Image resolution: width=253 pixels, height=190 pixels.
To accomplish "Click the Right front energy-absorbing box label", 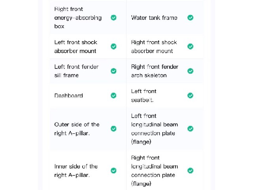I will coord(78,17).
